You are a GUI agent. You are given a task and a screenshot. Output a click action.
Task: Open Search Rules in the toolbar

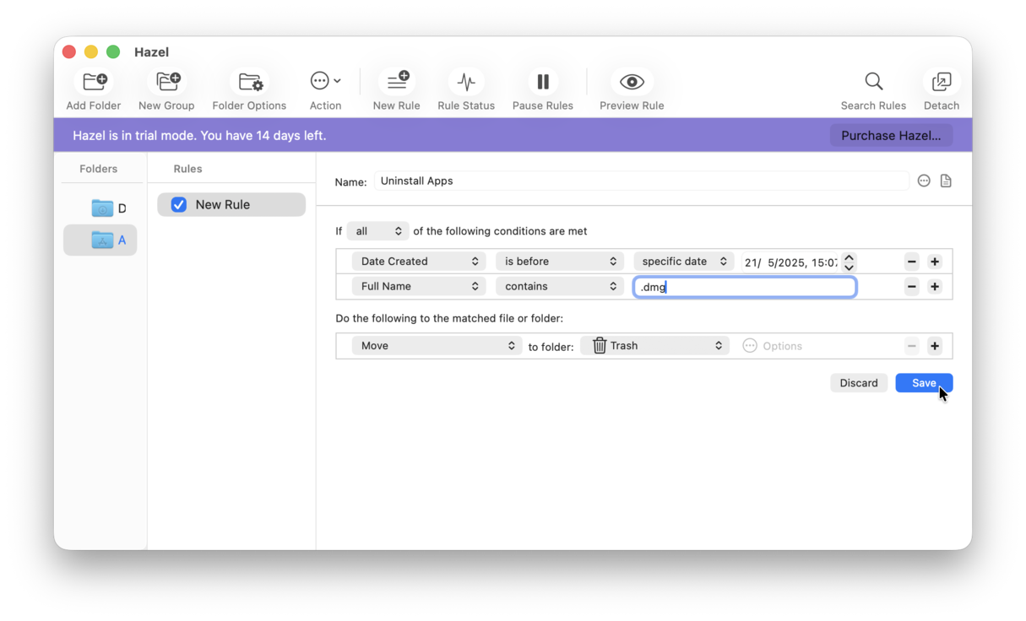point(874,82)
